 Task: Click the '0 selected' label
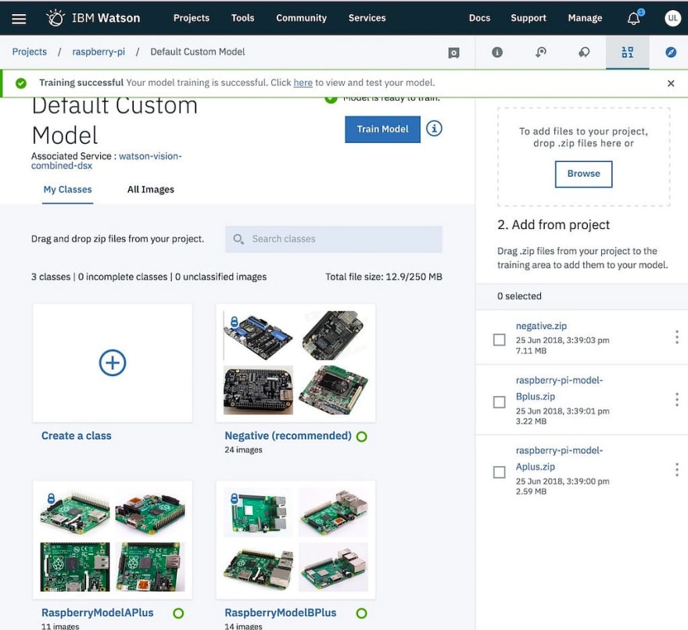(x=519, y=296)
